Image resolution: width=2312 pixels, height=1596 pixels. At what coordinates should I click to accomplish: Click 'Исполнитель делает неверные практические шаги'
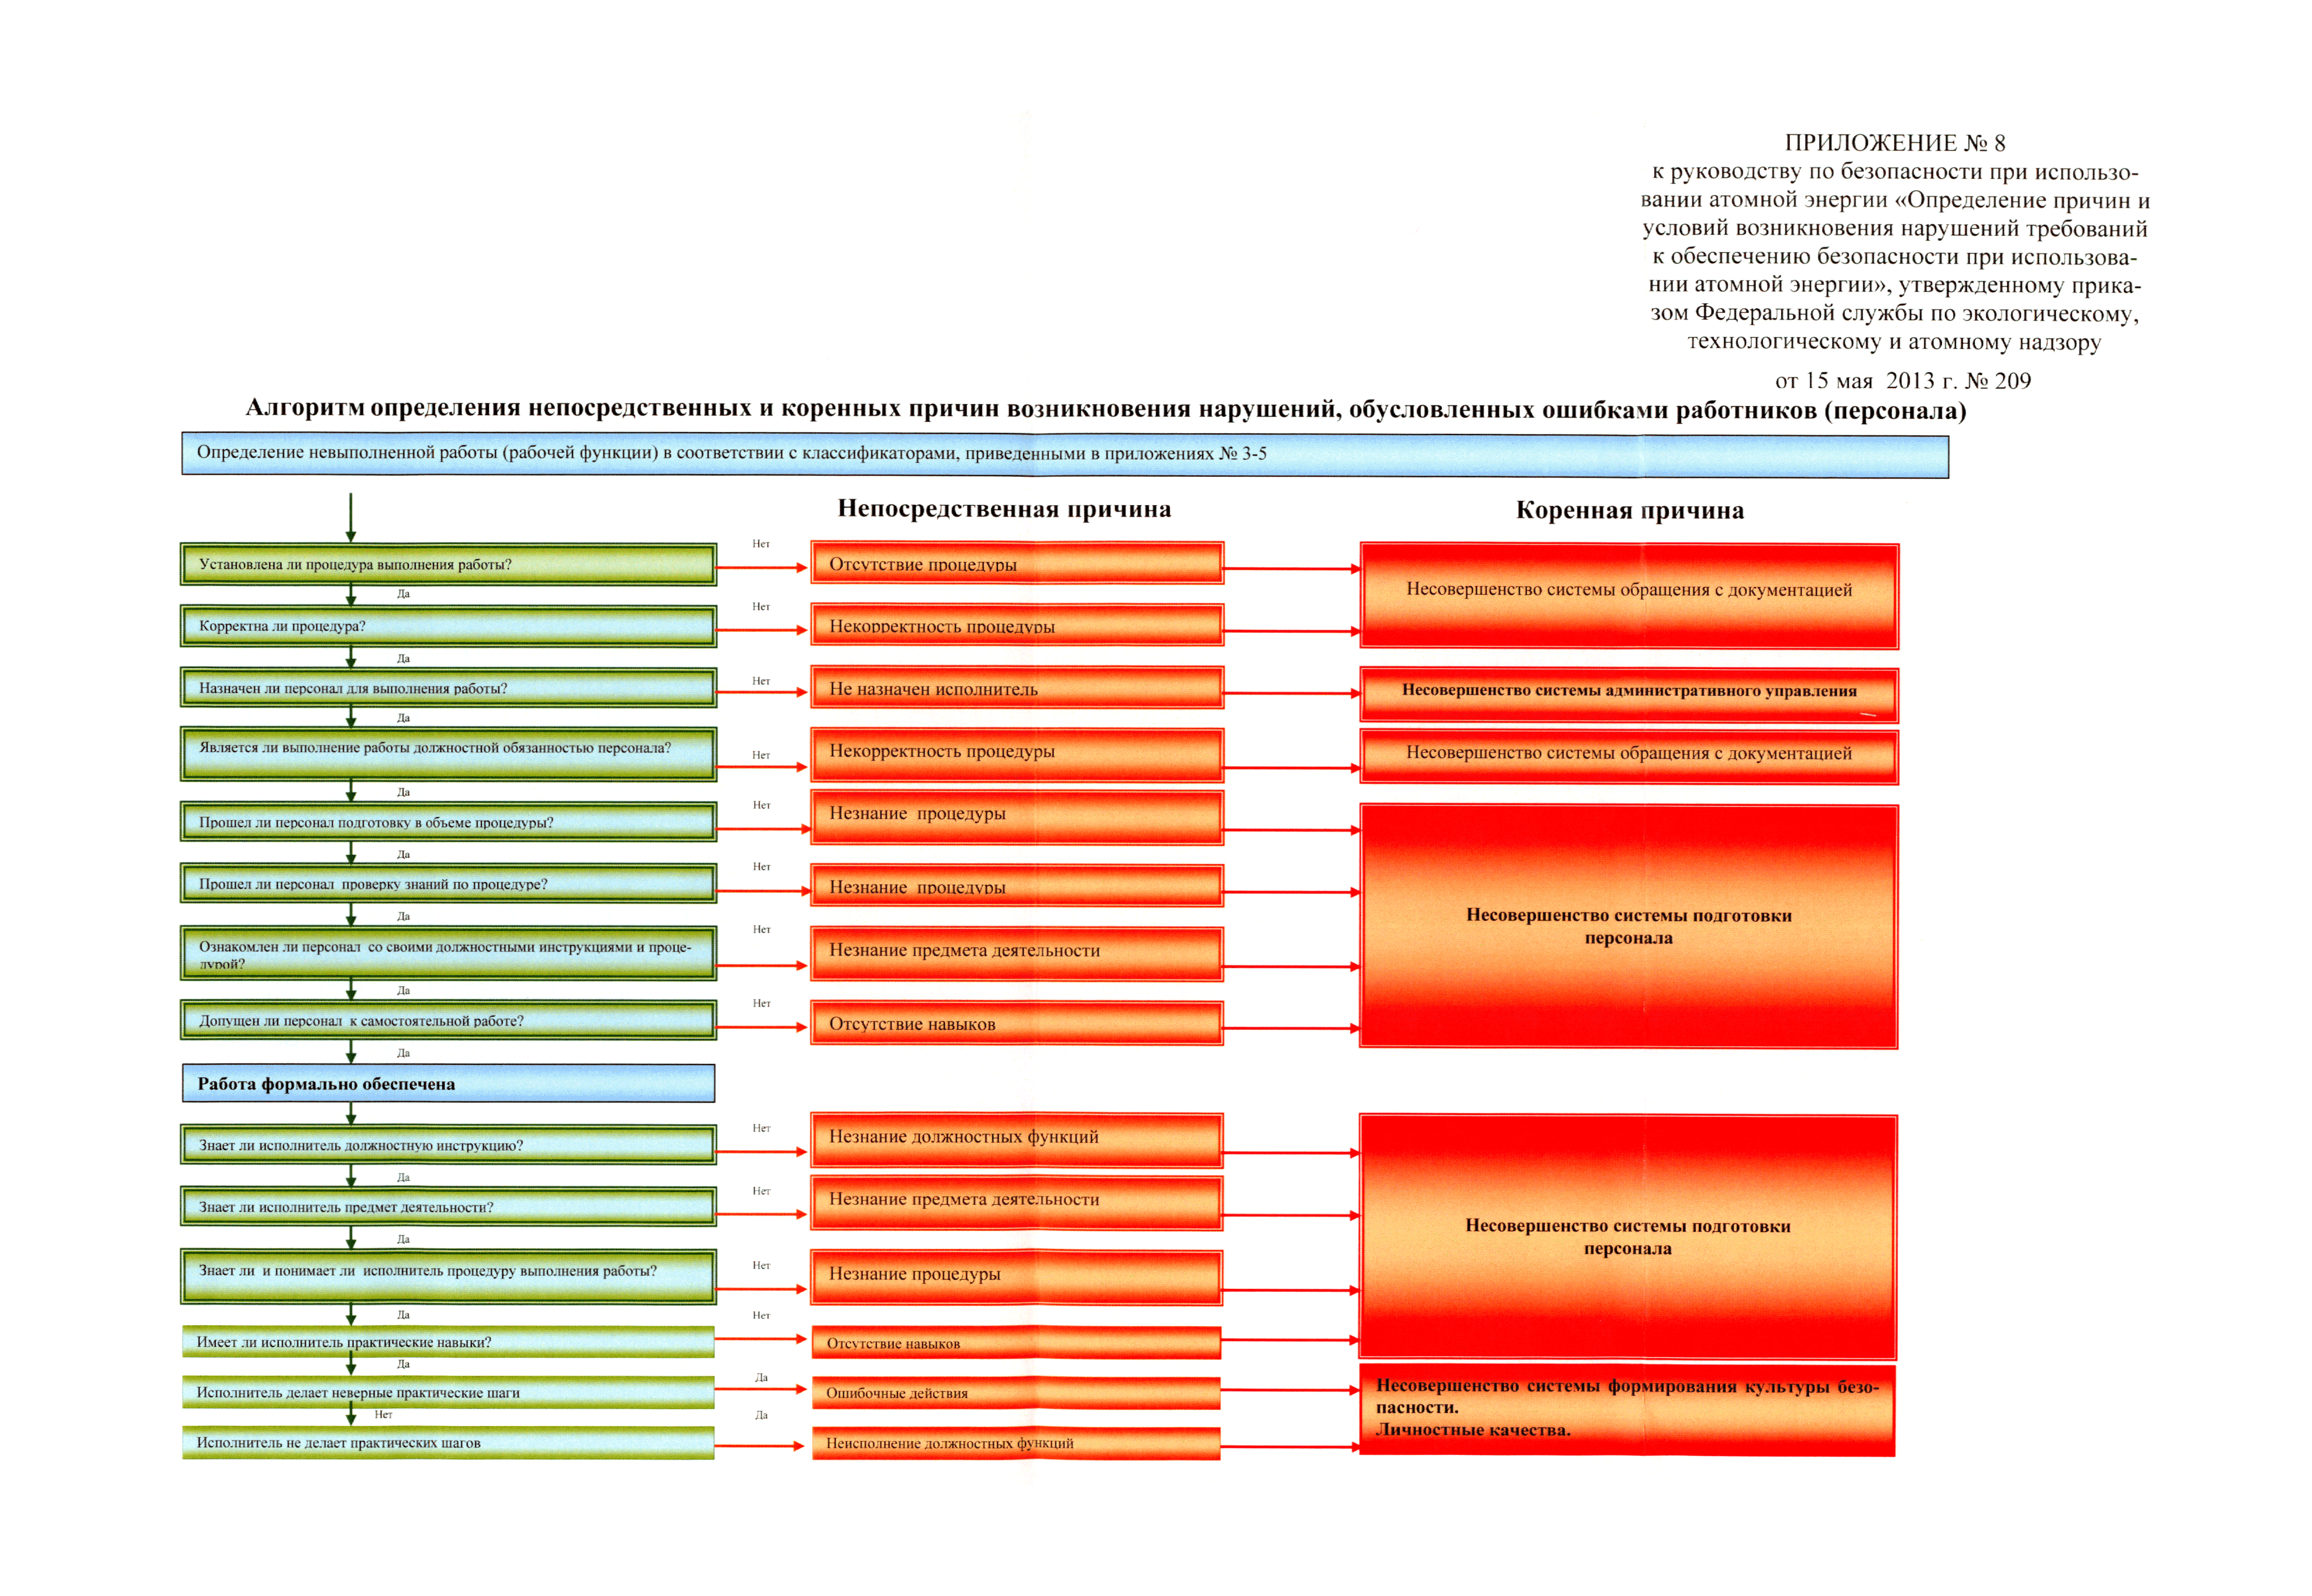pos(448,1392)
